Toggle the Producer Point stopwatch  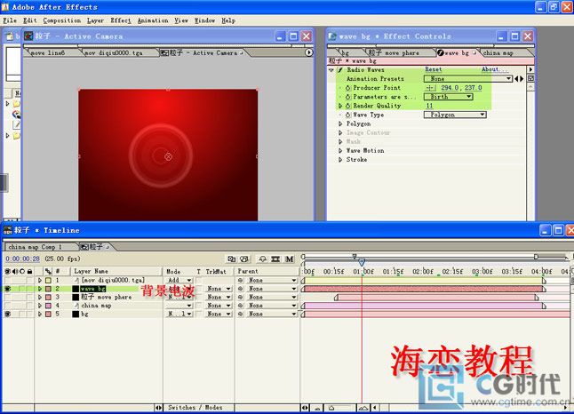347,88
